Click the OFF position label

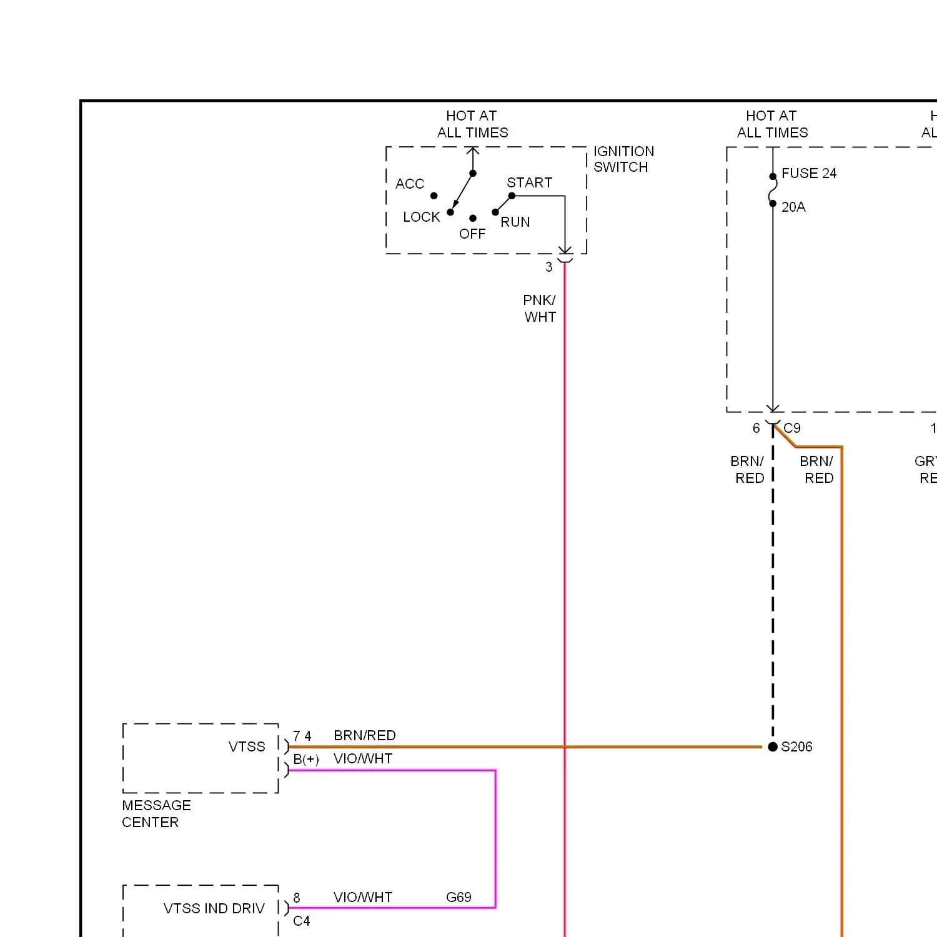pyautogui.click(x=472, y=234)
